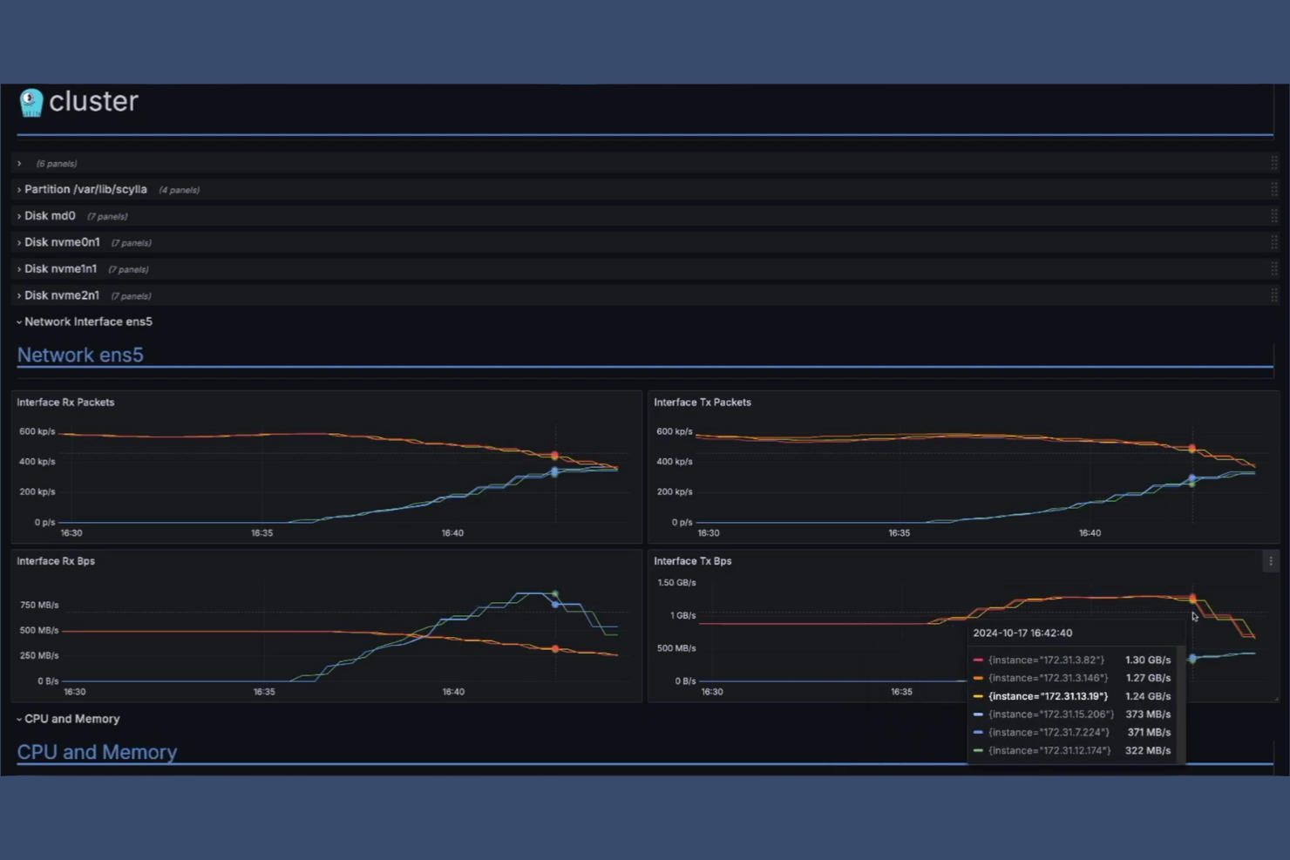Open the Interface Rx Packets panel title menu

pyautogui.click(x=65, y=402)
